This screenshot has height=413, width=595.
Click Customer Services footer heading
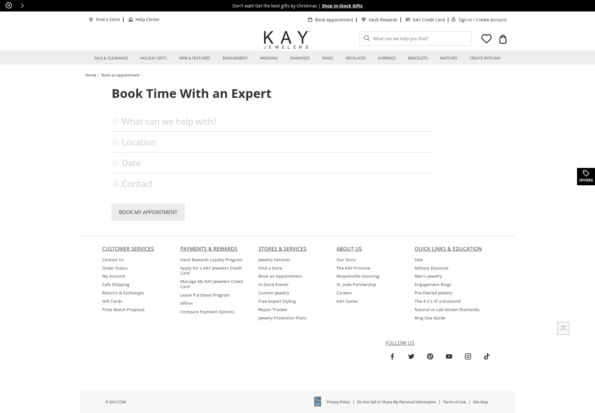pyautogui.click(x=128, y=249)
